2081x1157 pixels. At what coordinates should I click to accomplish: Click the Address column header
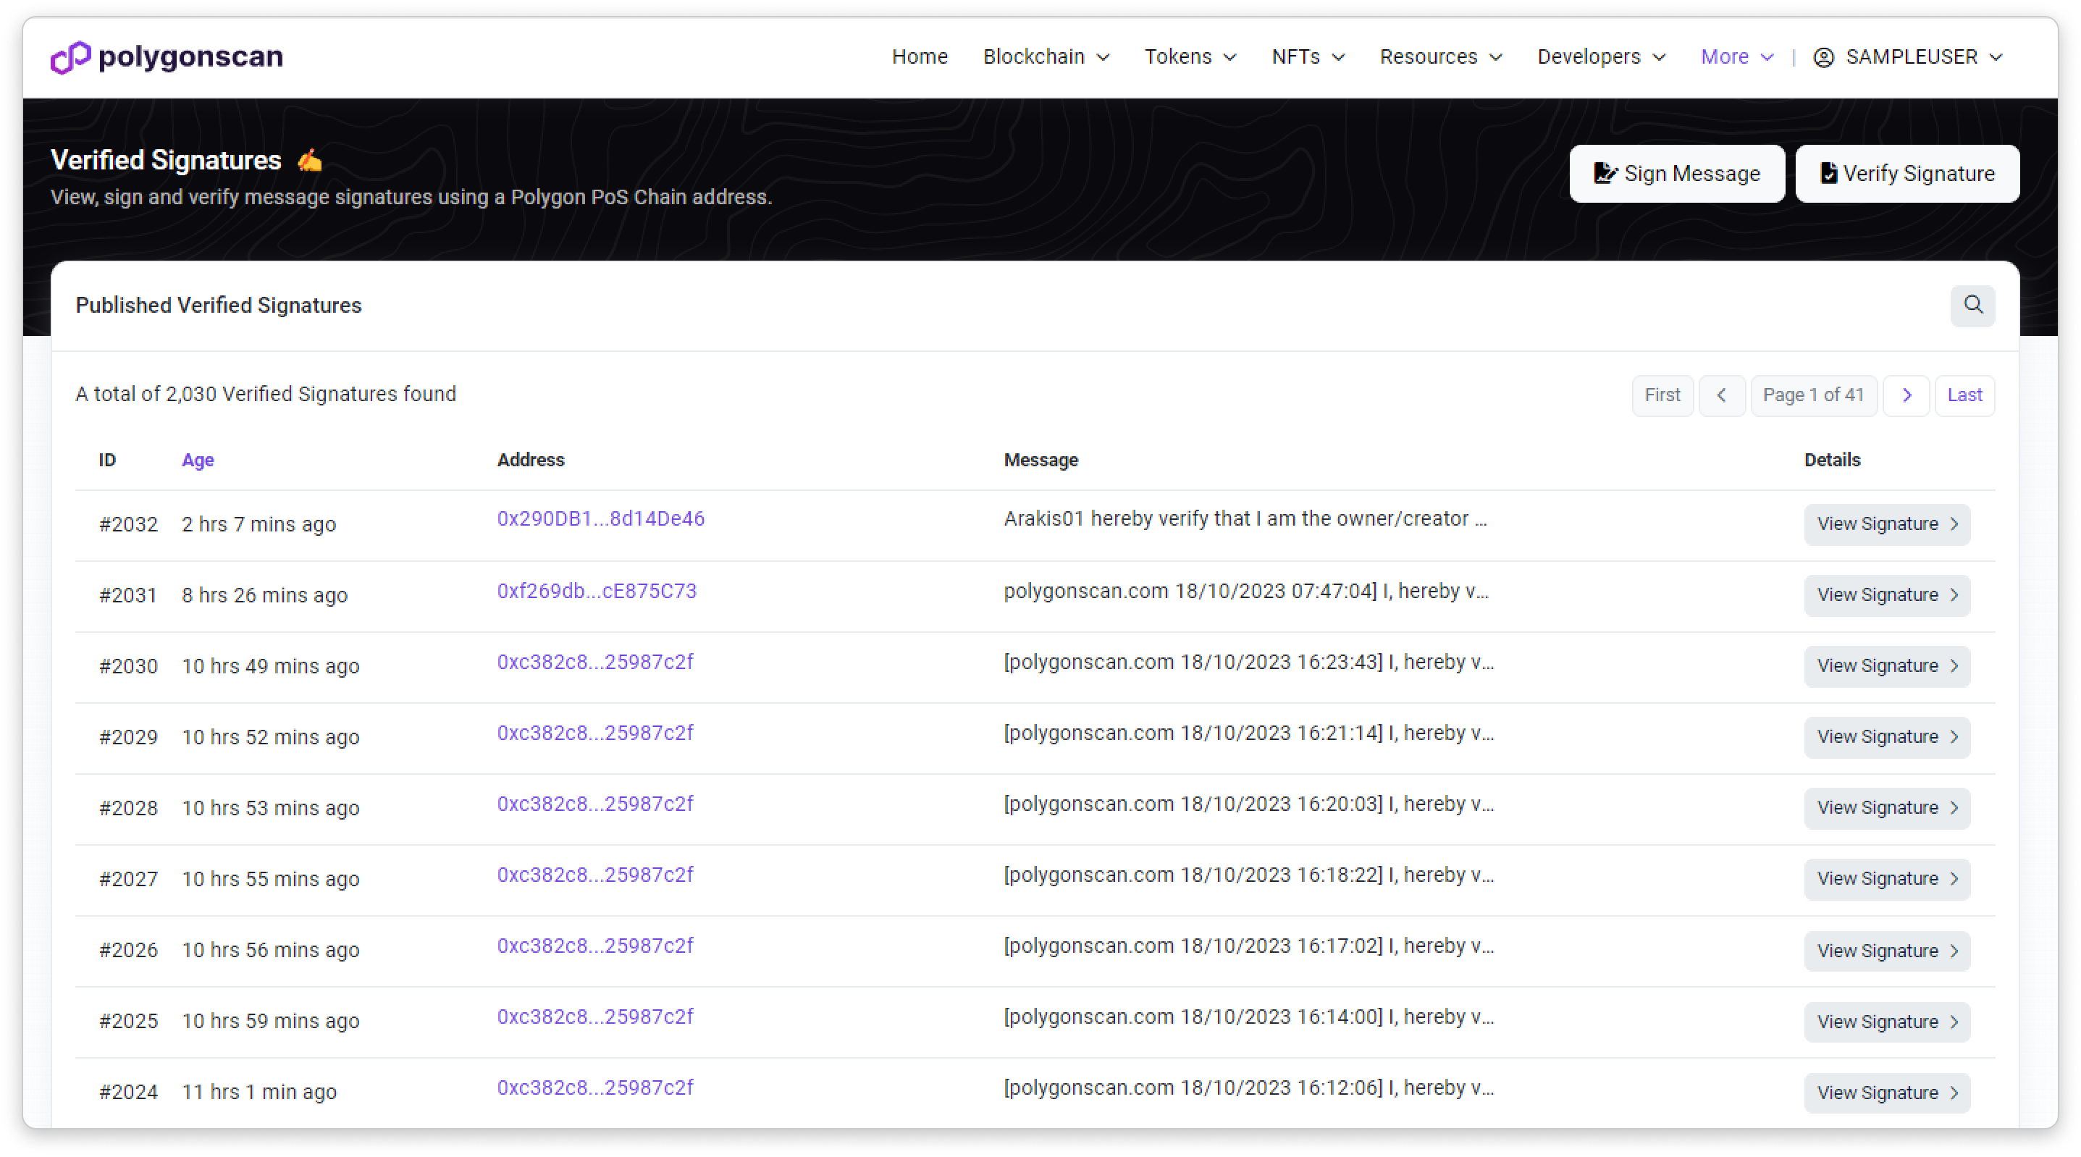(x=531, y=460)
